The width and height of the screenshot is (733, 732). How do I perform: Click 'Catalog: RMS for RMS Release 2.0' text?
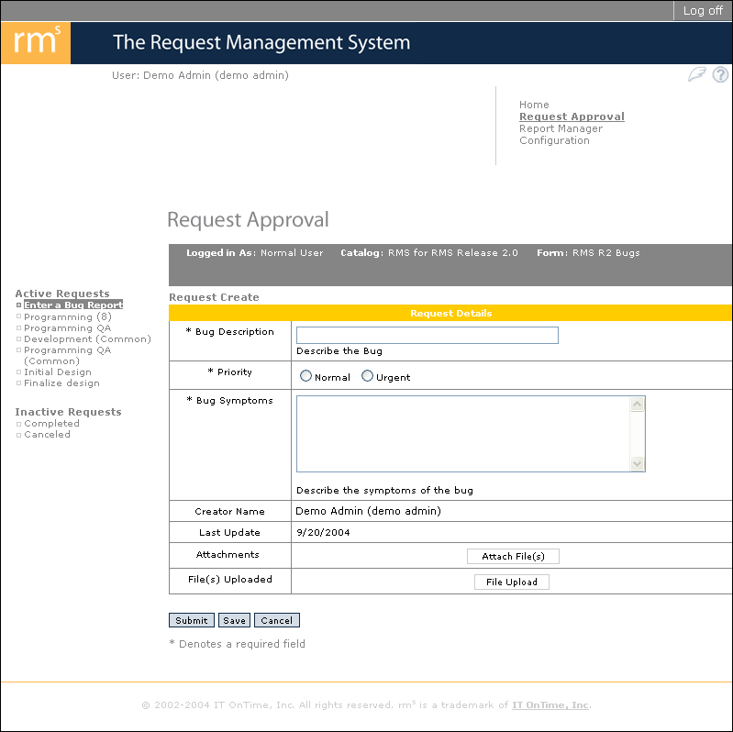coord(429,253)
